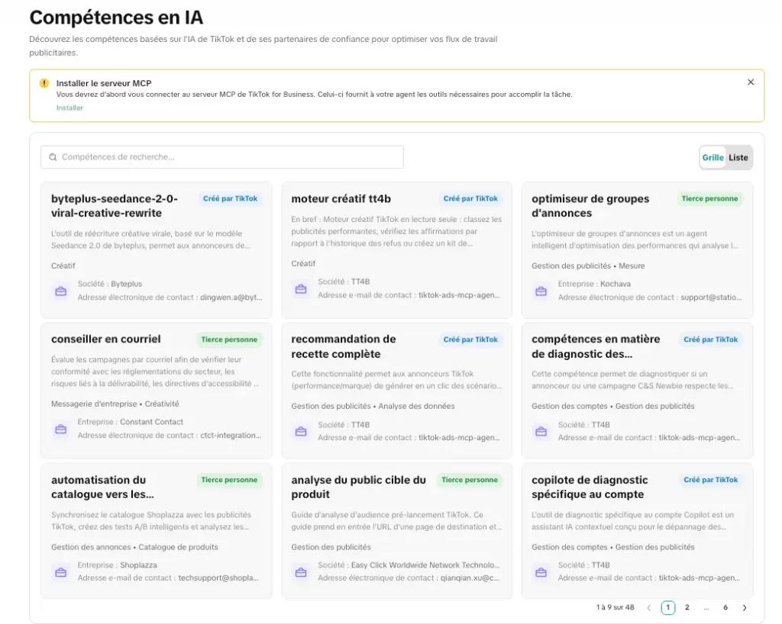Click 'Gestion des publicités • Mesure' category line
This screenshot has width=782, height=624.
(588, 266)
